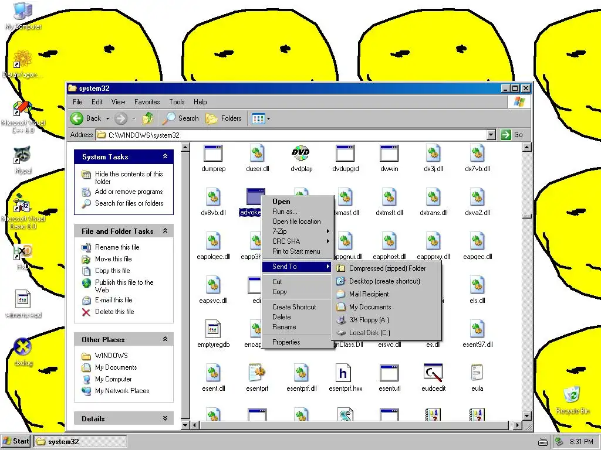Open the File menu
This screenshot has height=450, width=601.
click(x=77, y=102)
